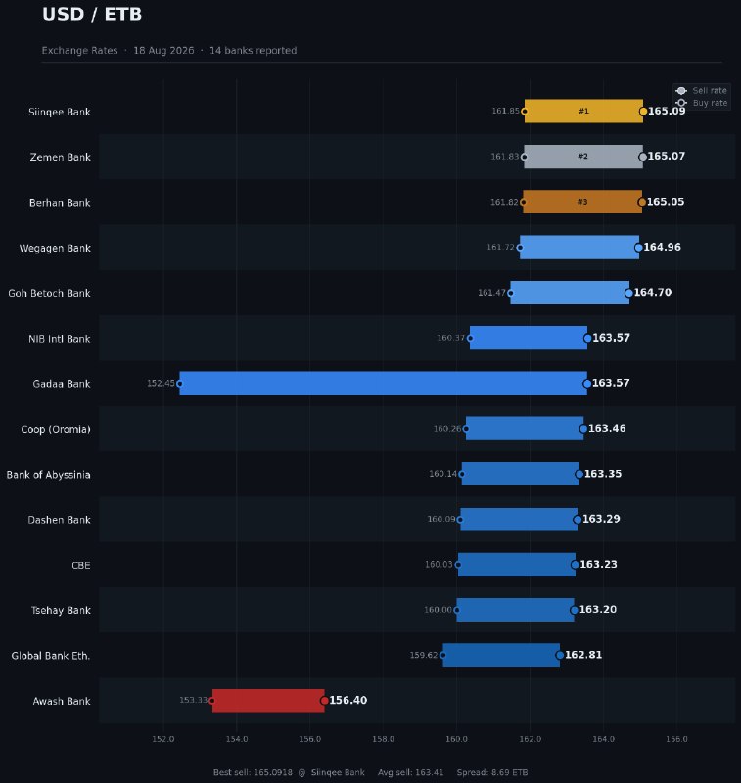
Task: Select the CBE row label
Action: [81, 565]
